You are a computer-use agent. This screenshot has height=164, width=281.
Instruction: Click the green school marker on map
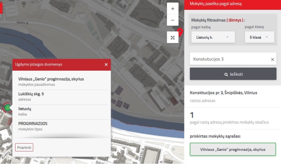pos(7,108)
